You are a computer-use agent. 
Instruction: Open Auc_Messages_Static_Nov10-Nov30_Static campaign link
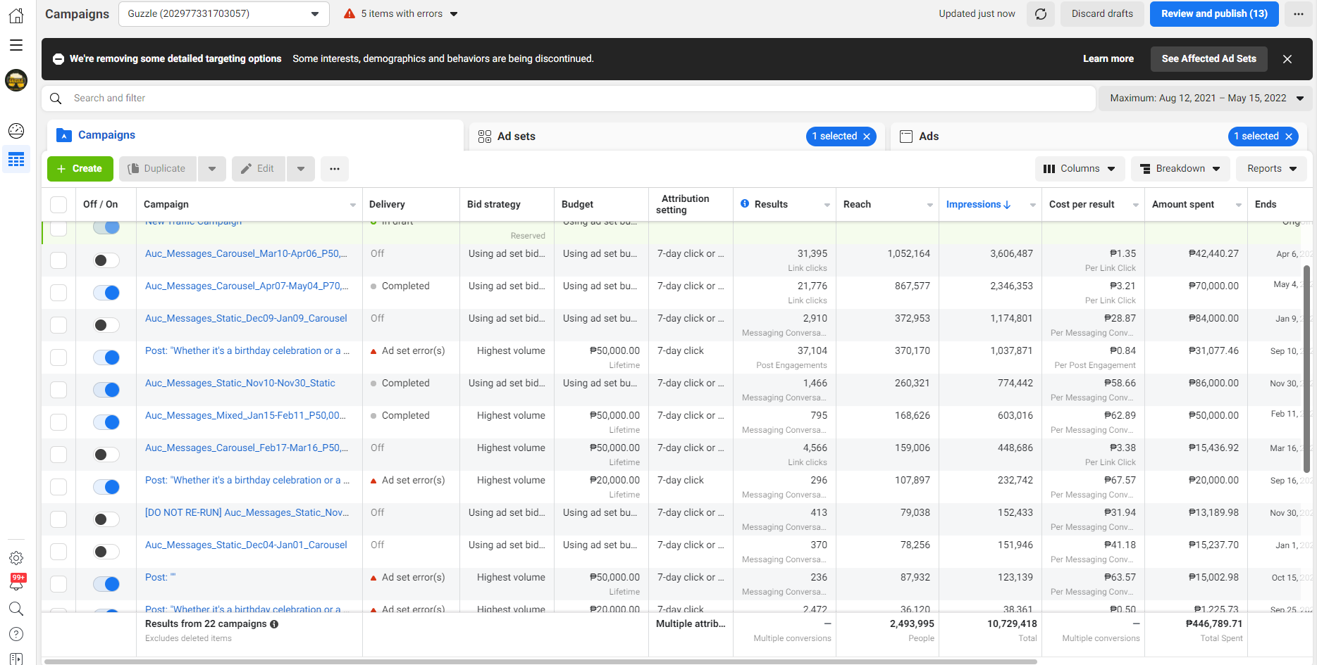click(240, 384)
